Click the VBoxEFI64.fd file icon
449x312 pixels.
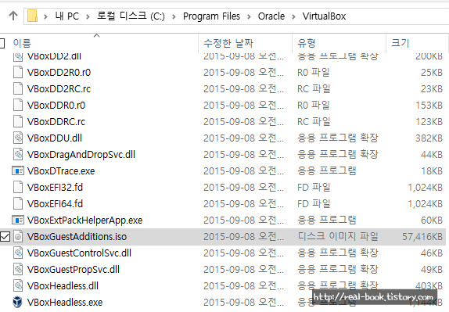click(x=18, y=203)
